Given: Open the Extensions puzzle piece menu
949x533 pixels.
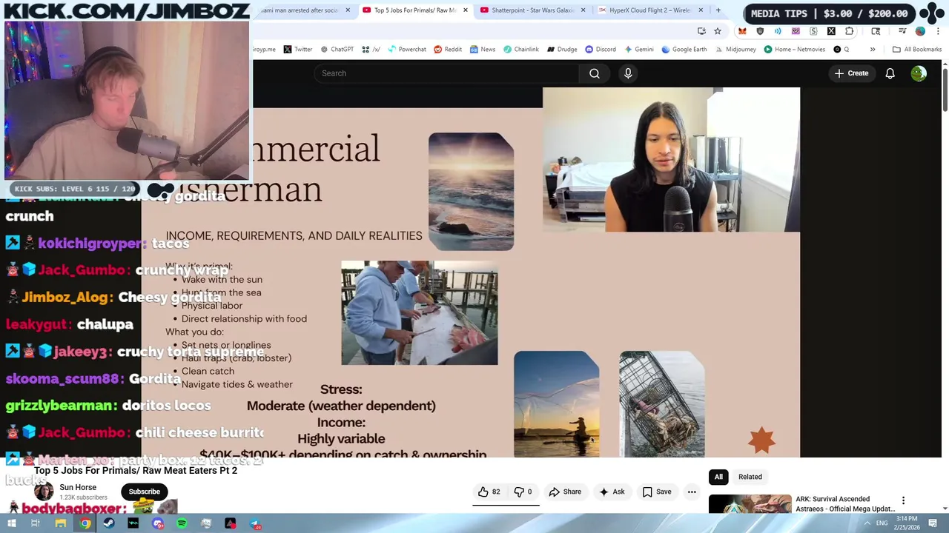Looking at the screenshot, I should [850, 31].
